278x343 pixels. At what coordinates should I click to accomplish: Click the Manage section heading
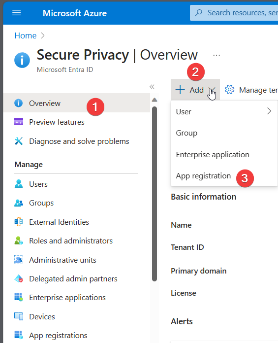pos(29,165)
